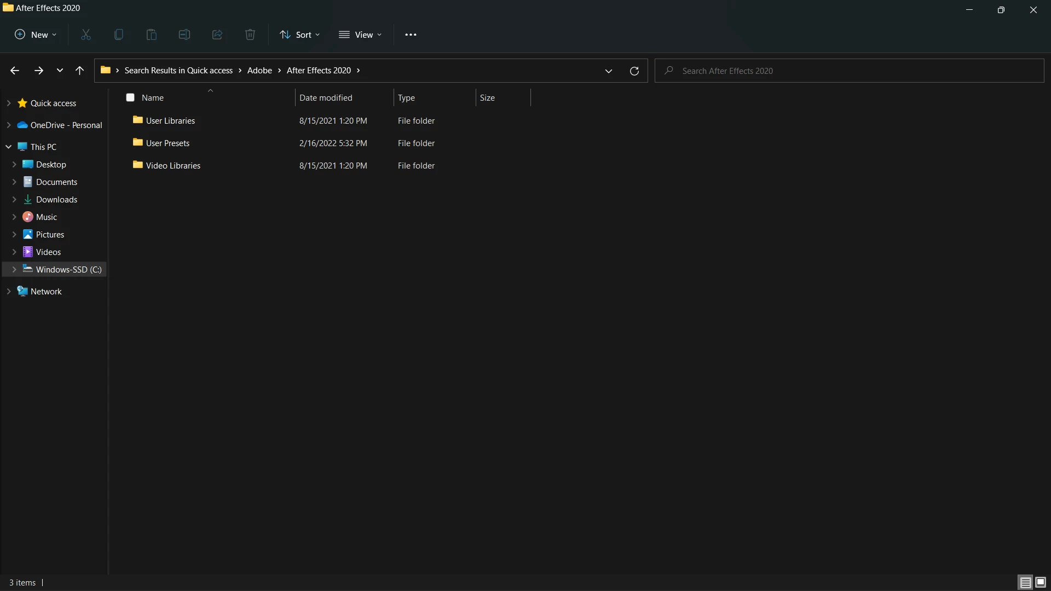Open the View dropdown menu
Image resolution: width=1051 pixels, height=591 pixels.
(x=360, y=34)
